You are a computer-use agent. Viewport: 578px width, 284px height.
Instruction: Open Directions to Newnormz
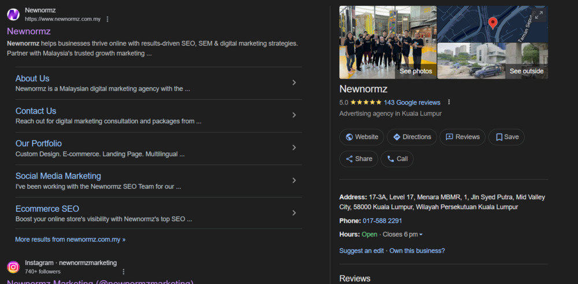point(411,137)
